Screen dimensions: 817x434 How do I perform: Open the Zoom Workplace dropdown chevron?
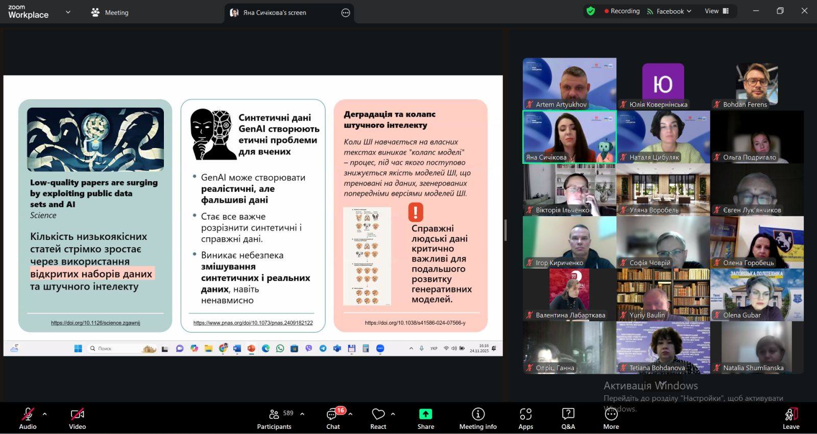[68, 12]
